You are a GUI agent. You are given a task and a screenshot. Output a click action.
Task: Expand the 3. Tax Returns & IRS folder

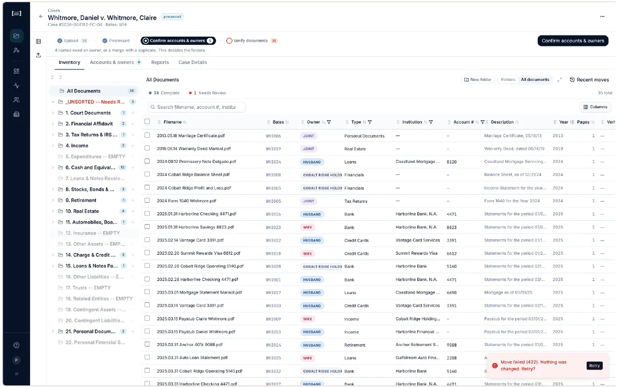pyautogui.click(x=53, y=135)
